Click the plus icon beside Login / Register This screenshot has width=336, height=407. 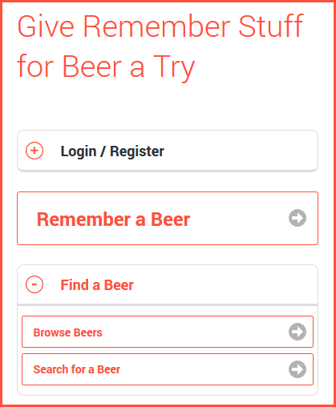[x=34, y=151]
